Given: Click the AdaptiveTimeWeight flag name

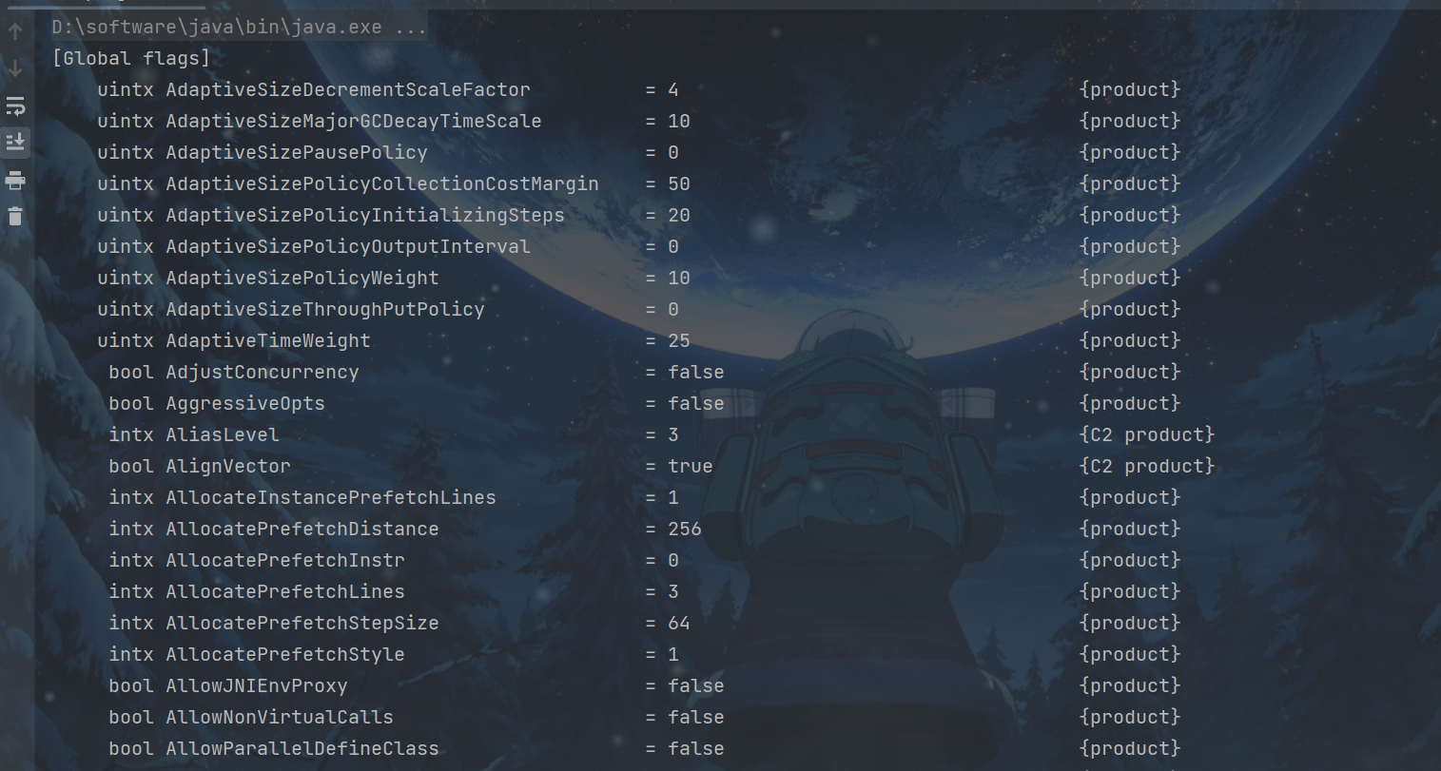Looking at the screenshot, I should [268, 340].
